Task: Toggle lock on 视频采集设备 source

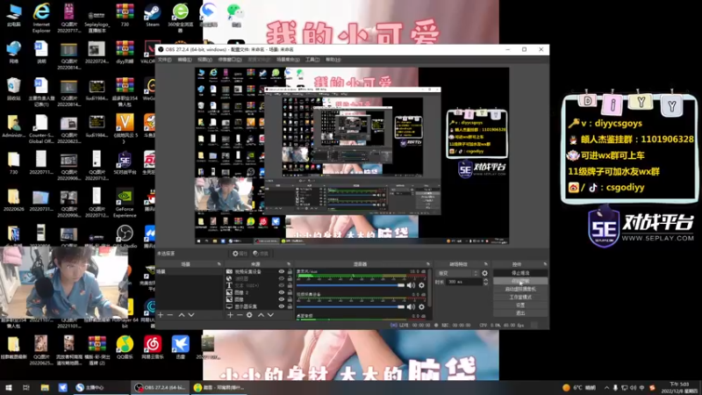Action: point(290,271)
